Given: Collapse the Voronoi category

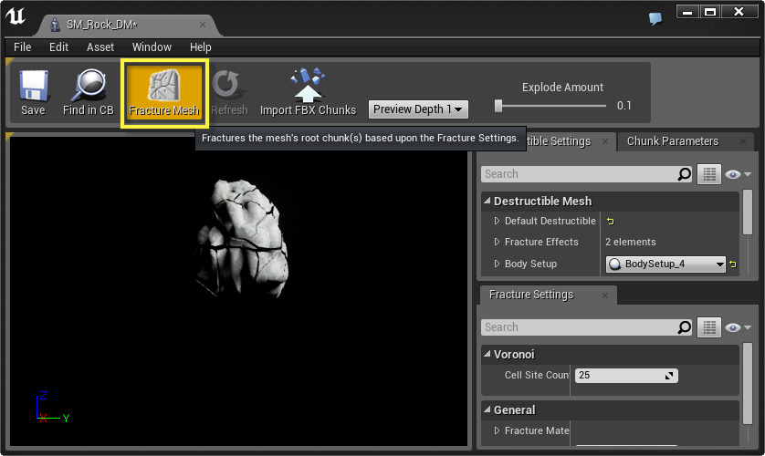Looking at the screenshot, I should point(487,354).
